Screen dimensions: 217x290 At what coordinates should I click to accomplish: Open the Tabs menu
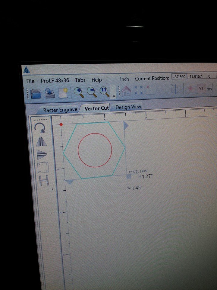(x=80, y=80)
